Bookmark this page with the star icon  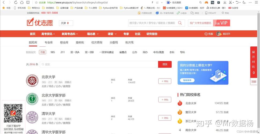pyautogui.click(x=36, y=2)
